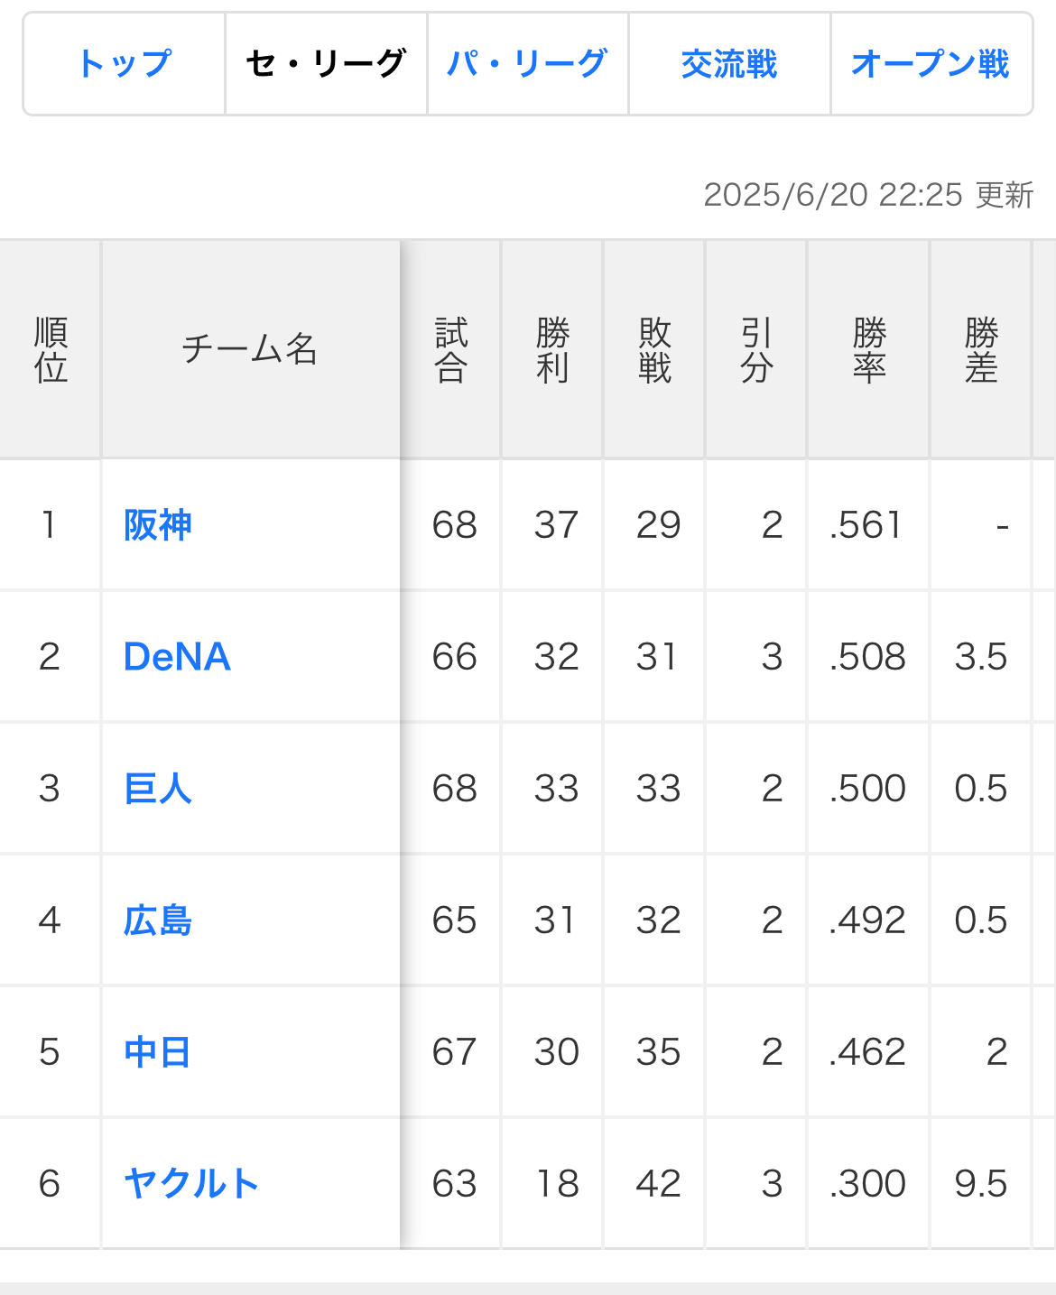Switch to the パ・リーグ tab

[x=527, y=64]
